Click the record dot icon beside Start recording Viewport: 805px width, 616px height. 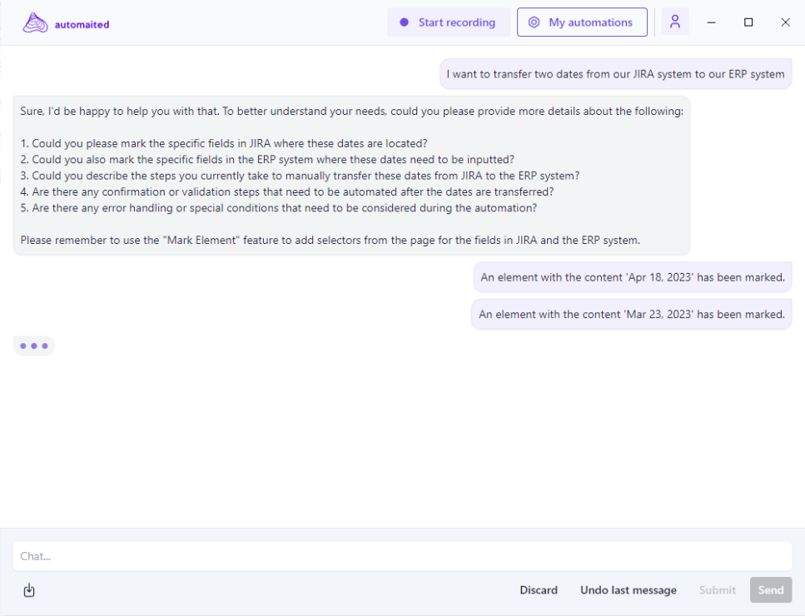tap(404, 22)
